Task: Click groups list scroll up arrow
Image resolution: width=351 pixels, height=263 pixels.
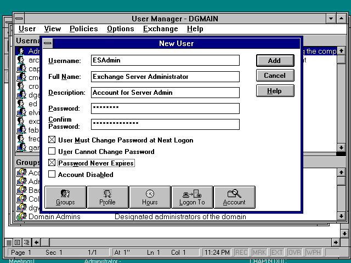Action: (x=341, y=172)
